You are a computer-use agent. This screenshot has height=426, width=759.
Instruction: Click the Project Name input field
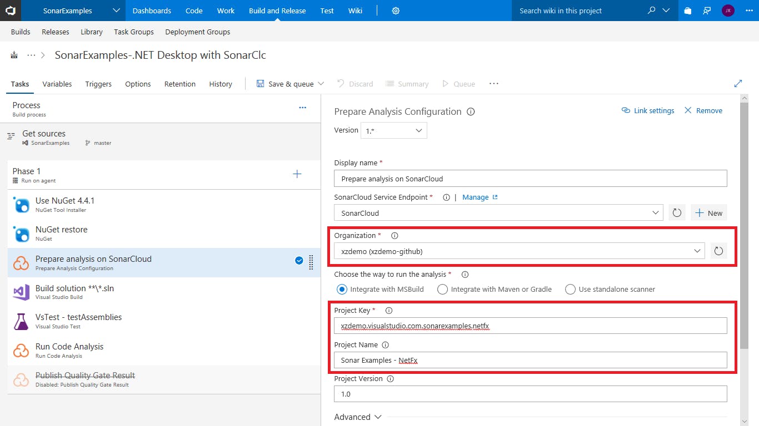(530, 360)
